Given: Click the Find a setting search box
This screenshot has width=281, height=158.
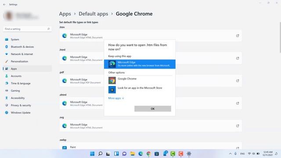Looking at the screenshot, I should pyautogui.click(x=27, y=29).
